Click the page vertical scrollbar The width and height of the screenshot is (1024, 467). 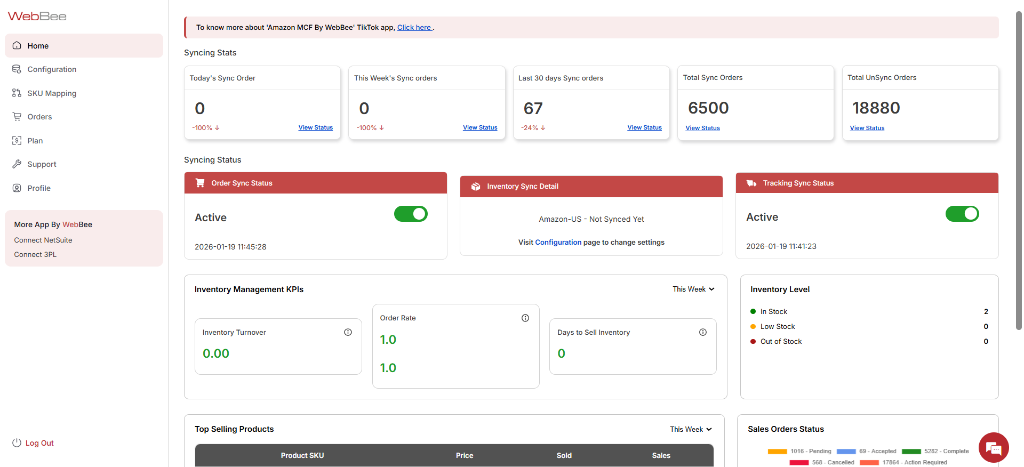click(x=1019, y=171)
